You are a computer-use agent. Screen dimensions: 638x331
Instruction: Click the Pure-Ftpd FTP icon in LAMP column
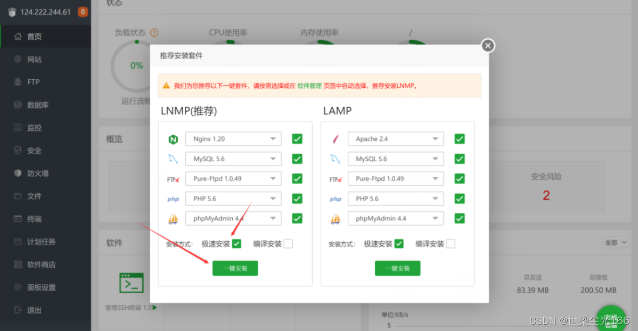point(336,179)
